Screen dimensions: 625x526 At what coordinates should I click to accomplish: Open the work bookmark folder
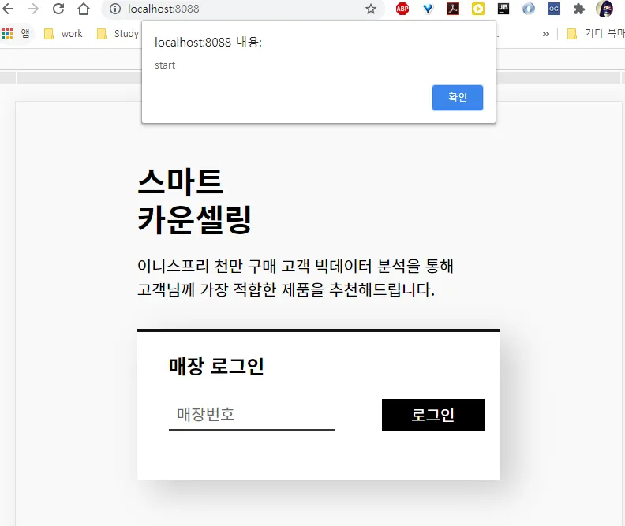point(63,33)
